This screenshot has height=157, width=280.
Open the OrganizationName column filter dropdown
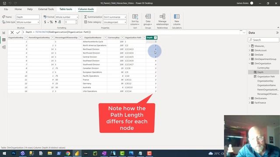point(105,38)
